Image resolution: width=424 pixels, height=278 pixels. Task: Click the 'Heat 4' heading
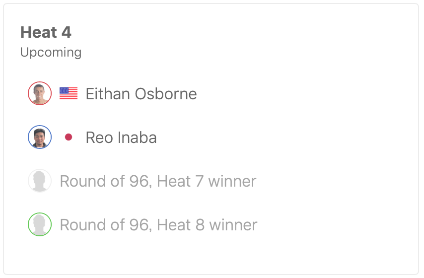tap(46, 33)
